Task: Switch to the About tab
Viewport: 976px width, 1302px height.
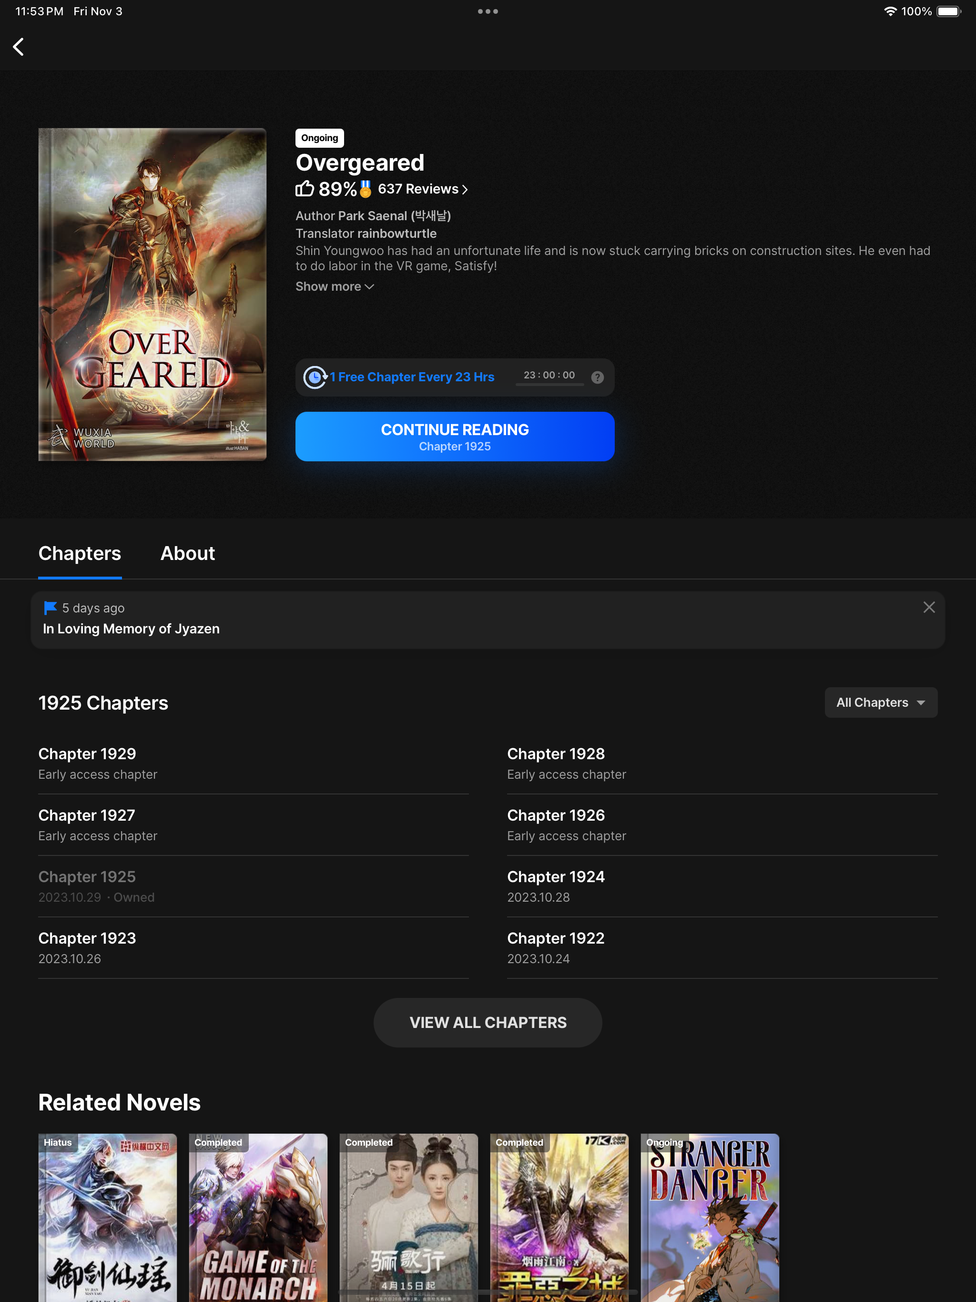Action: click(x=188, y=553)
